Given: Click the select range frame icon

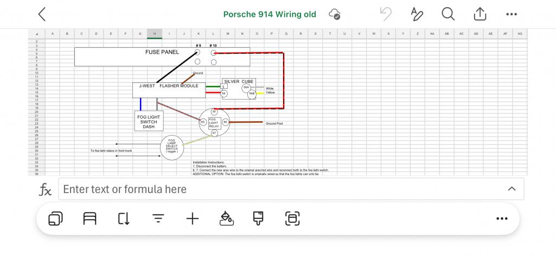Looking at the screenshot, I should [292, 219].
